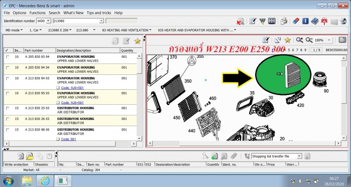This screenshot has height=187, width=351.
Task: Check the box for part A 213 830 98 00
Action: pos(8,130)
